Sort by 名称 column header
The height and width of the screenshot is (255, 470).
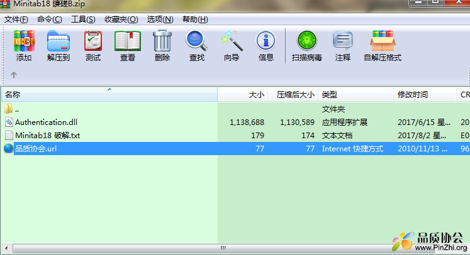click(109, 95)
